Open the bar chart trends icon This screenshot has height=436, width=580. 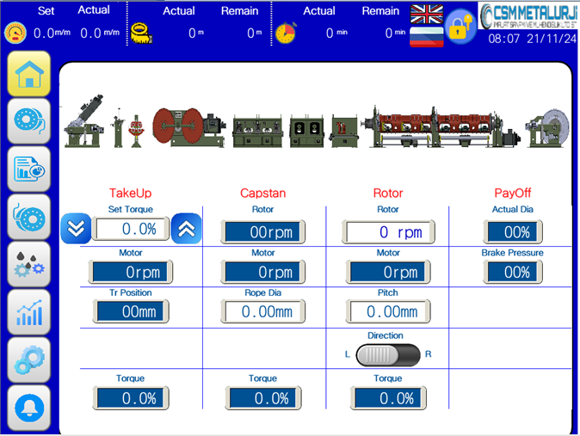click(28, 311)
